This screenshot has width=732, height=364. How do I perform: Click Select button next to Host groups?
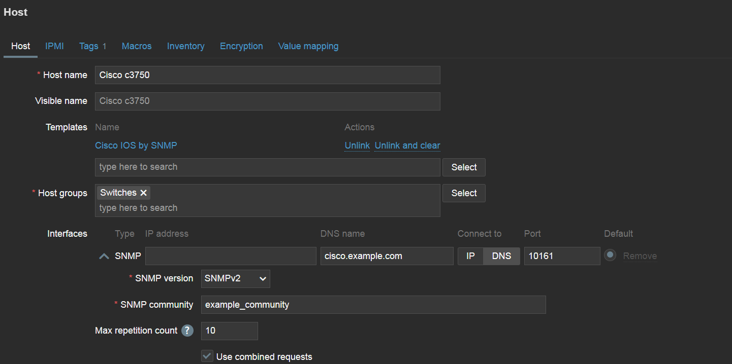(x=464, y=193)
